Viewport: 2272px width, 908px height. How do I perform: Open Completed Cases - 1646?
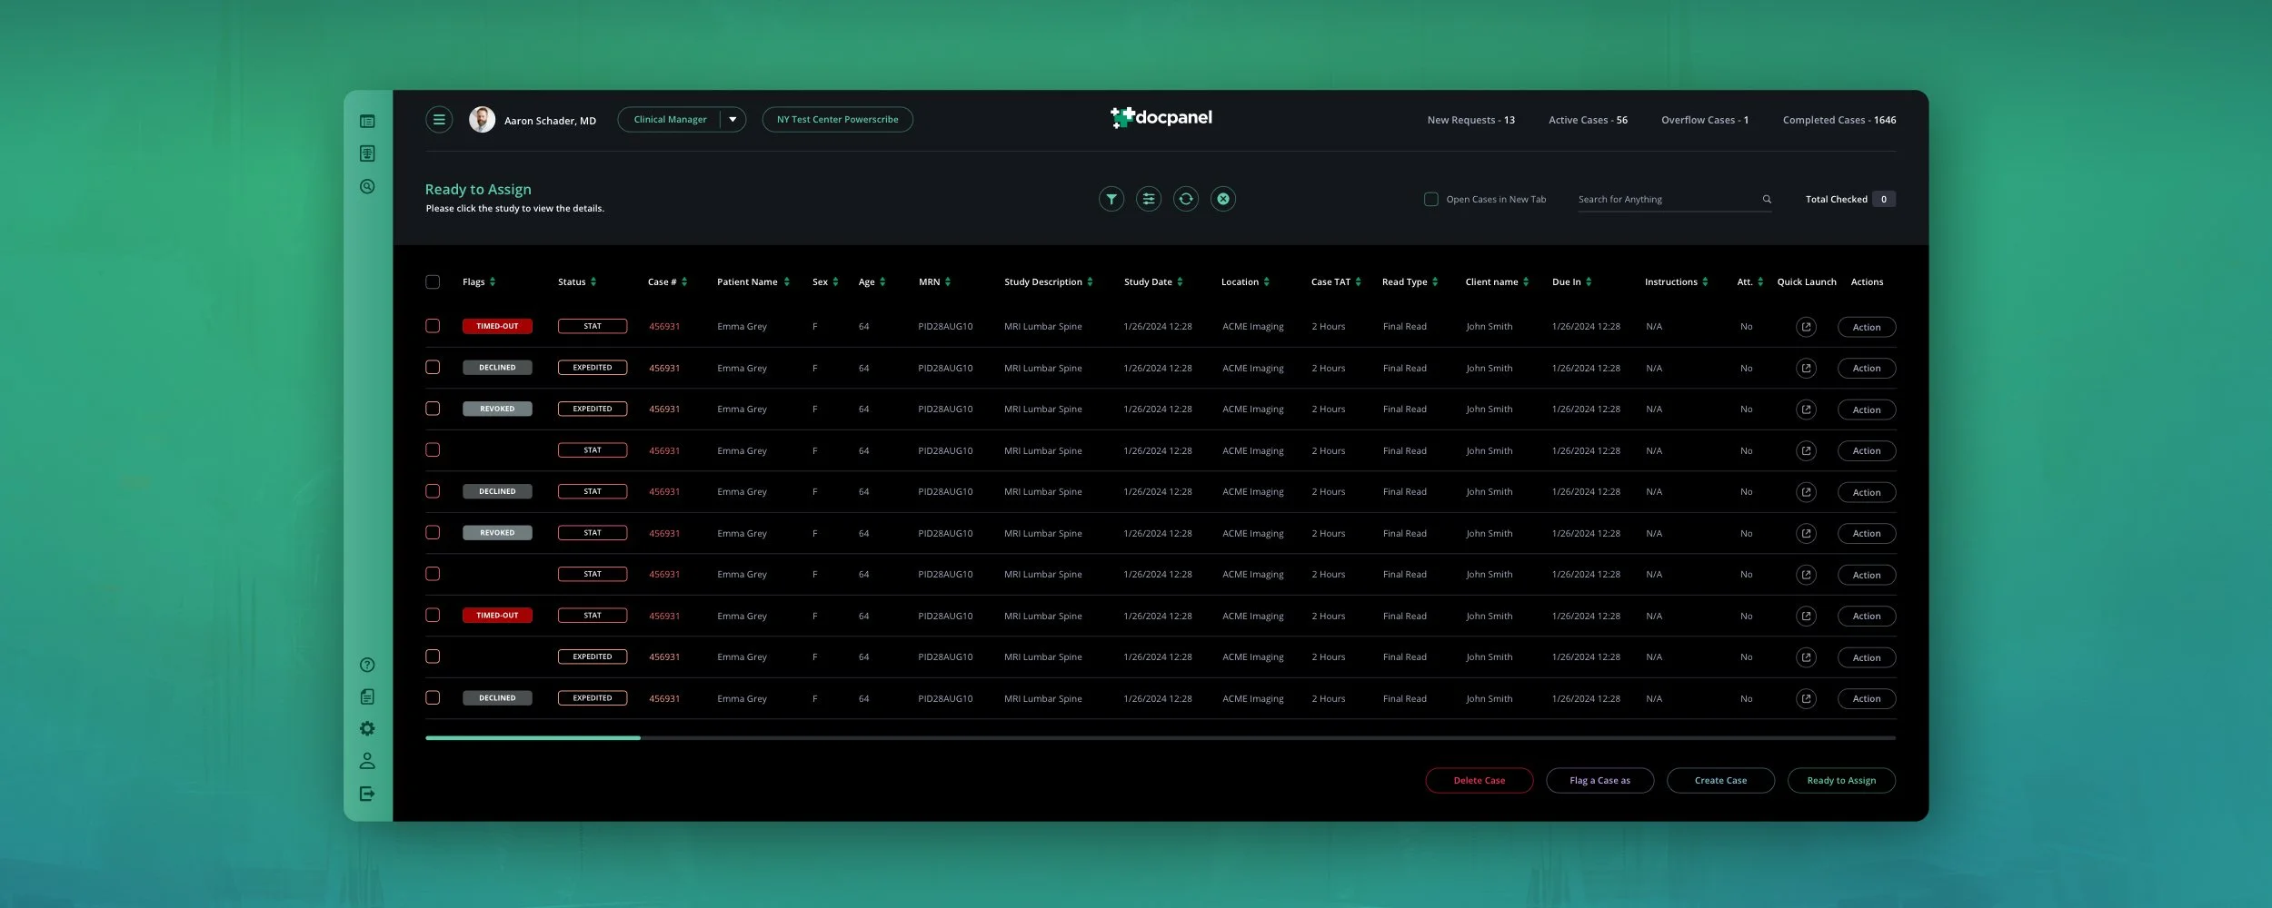click(x=1839, y=120)
